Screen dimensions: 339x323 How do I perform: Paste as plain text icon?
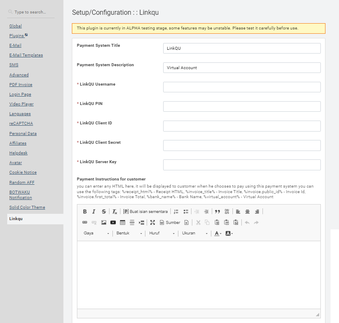[227, 222]
